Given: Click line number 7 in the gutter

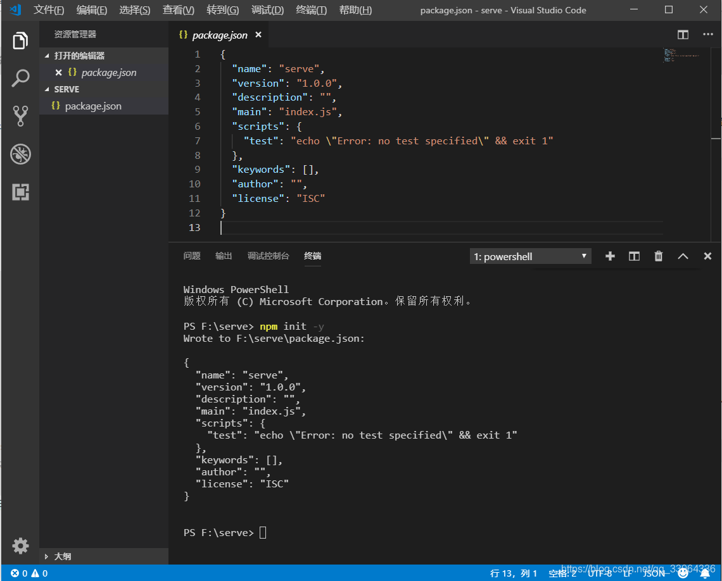Looking at the screenshot, I should point(198,141).
